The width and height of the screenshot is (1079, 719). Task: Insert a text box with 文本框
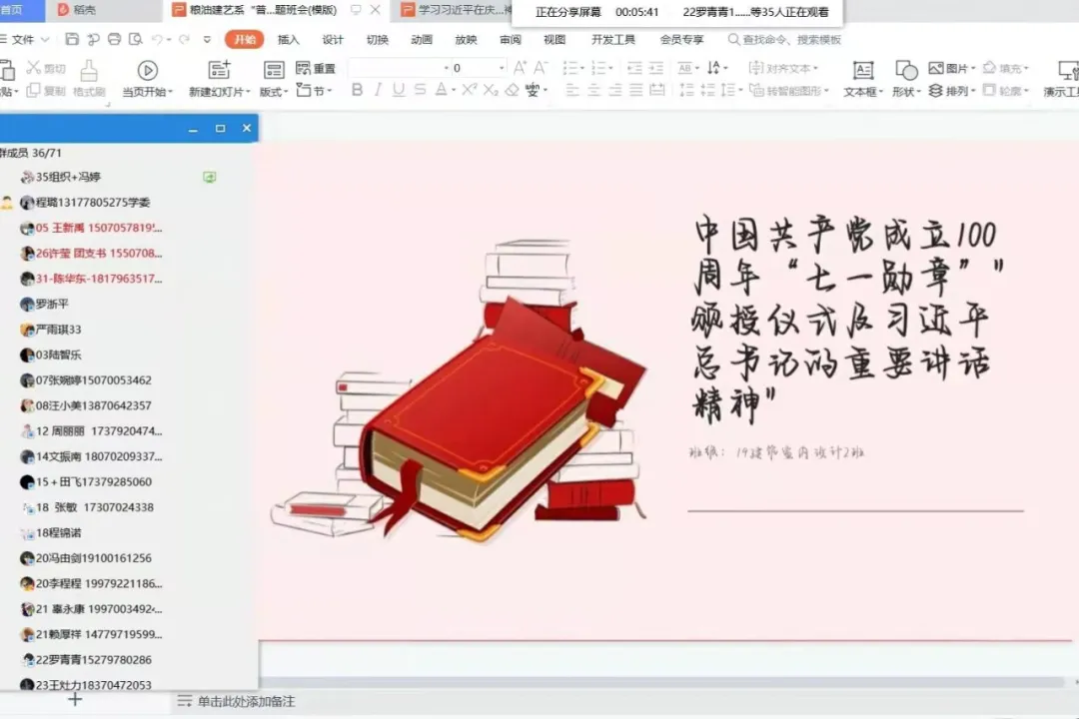pyautogui.click(x=862, y=71)
